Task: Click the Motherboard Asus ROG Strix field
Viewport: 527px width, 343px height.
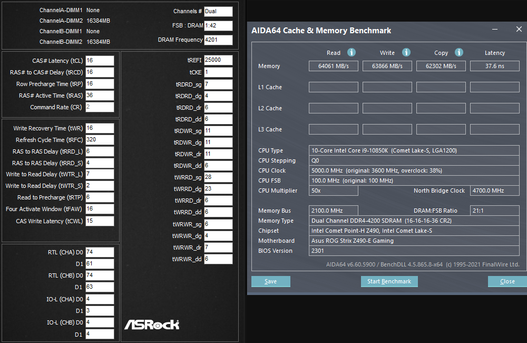Action: coord(414,241)
